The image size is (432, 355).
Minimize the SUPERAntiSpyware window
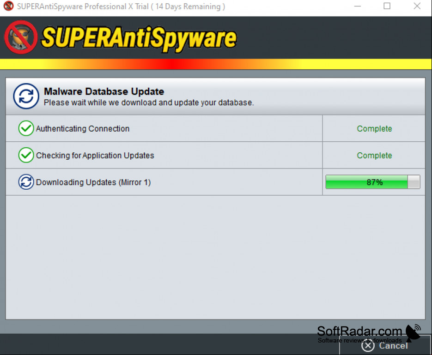[357, 6]
